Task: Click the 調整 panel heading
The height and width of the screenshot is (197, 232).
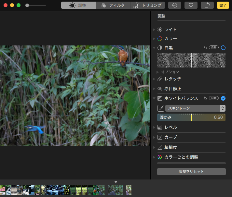Action: (161, 16)
